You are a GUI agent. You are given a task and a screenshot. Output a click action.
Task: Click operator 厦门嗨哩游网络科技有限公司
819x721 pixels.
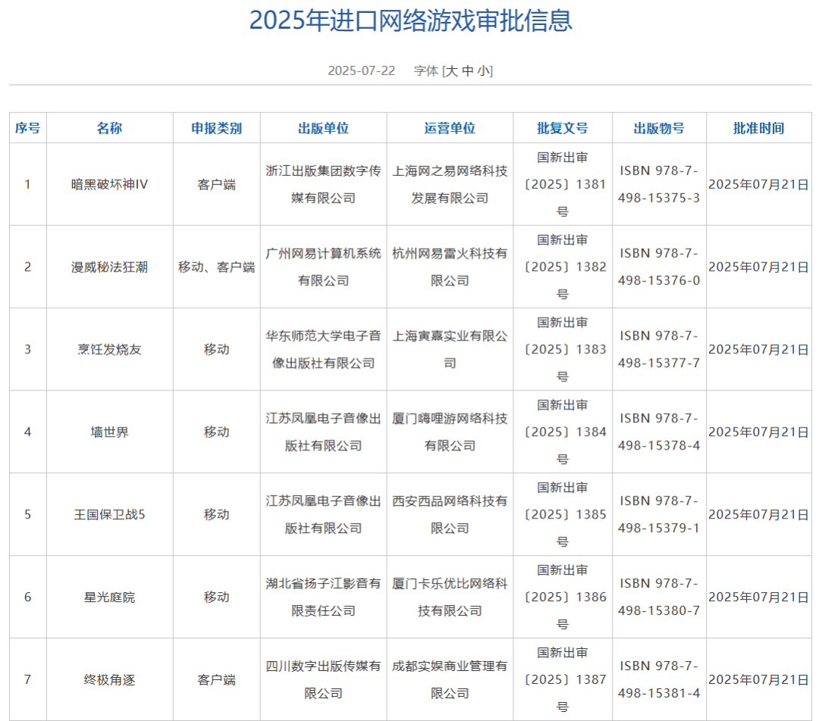click(450, 431)
